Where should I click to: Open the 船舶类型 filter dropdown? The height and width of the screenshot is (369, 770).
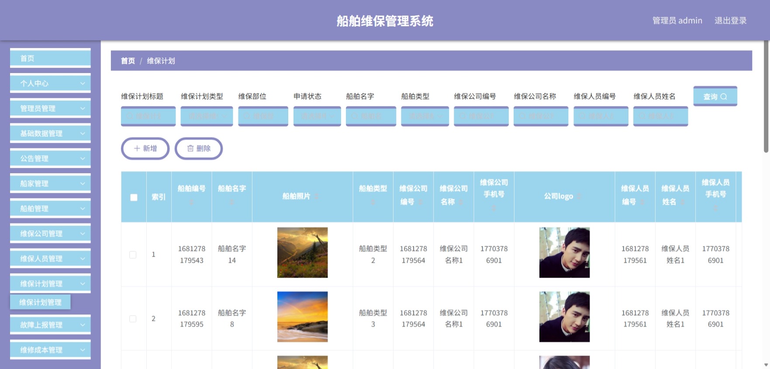coord(425,116)
